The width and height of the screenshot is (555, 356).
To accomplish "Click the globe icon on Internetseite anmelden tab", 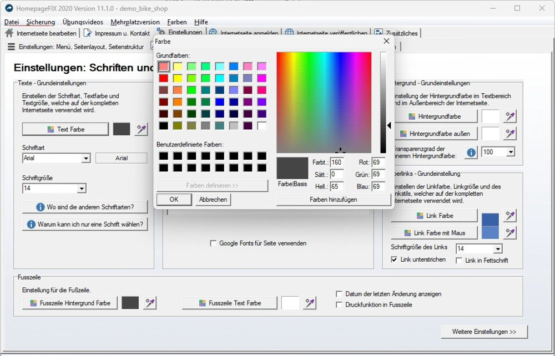I will [x=213, y=32].
